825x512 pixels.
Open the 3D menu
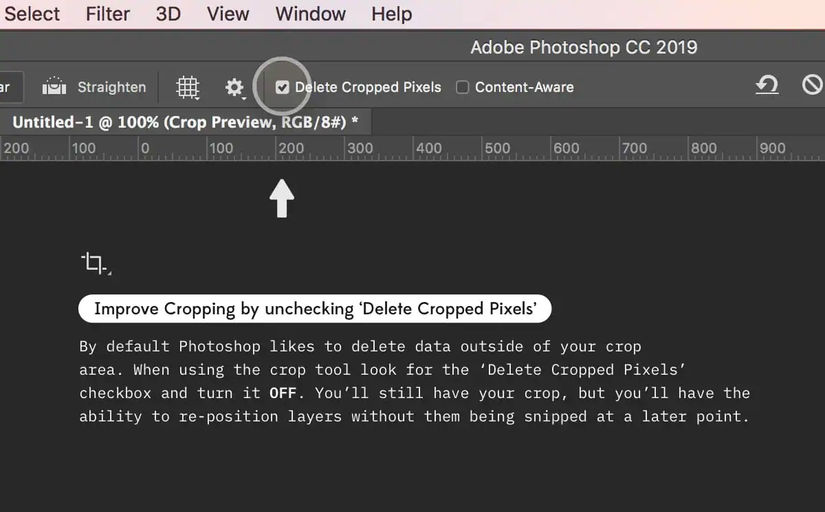pos(168,14)
